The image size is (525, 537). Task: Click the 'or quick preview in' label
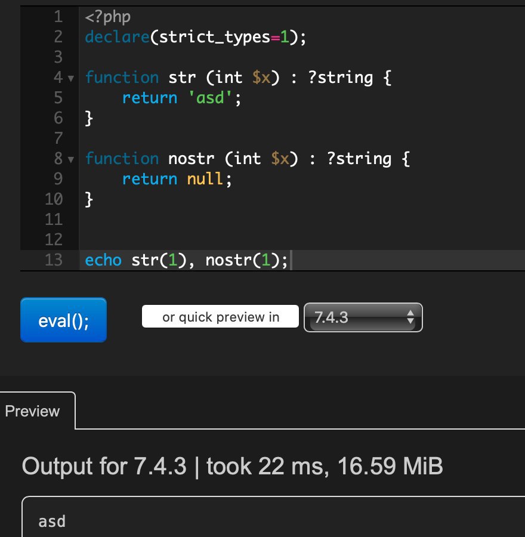pyautogui.click(x=221, y=316)
